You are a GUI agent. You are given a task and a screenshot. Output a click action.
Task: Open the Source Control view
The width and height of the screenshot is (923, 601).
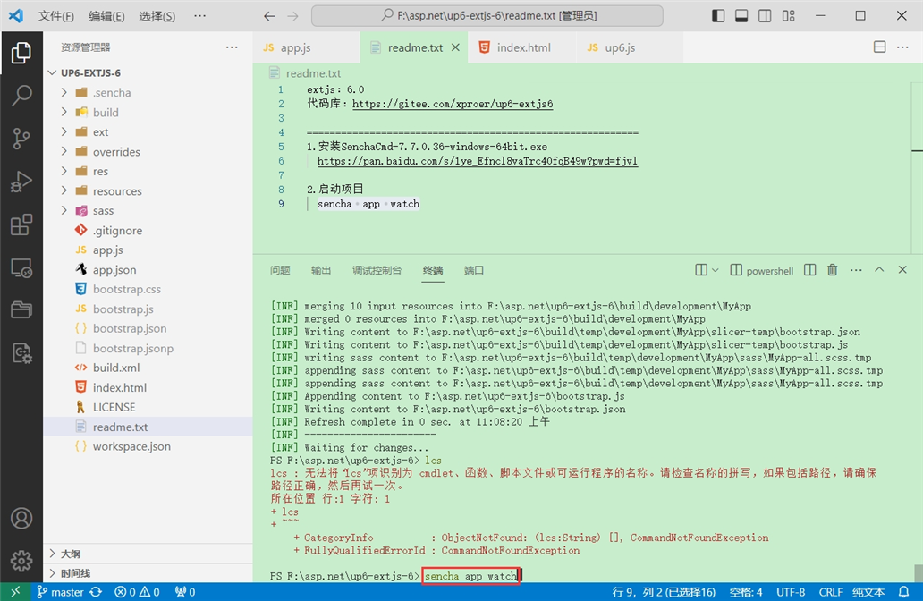(21, 139)
